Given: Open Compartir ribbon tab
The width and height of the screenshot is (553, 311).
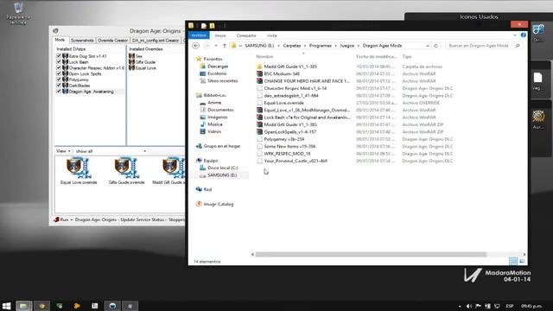Looking at the screenshot, I should coord(246,35).
